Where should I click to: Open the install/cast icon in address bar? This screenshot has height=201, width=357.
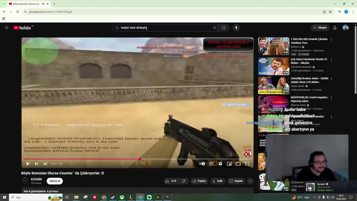click(x=324, y=12)
